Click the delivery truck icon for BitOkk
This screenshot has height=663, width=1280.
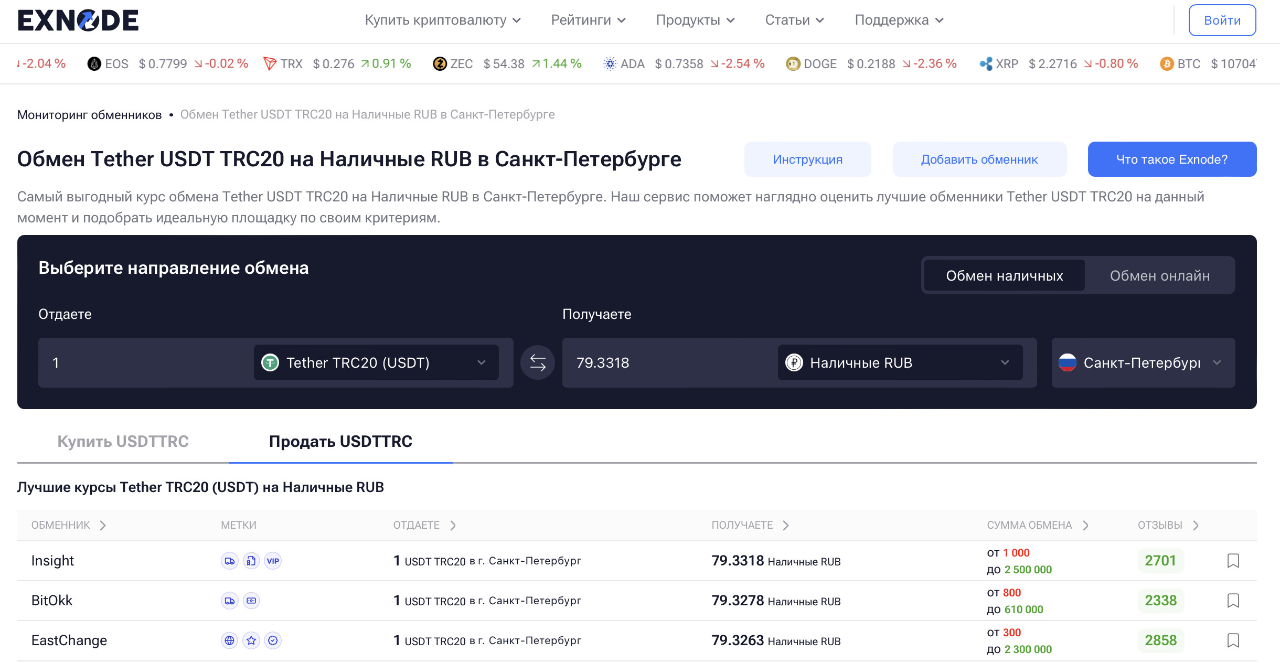click(230, 601)
